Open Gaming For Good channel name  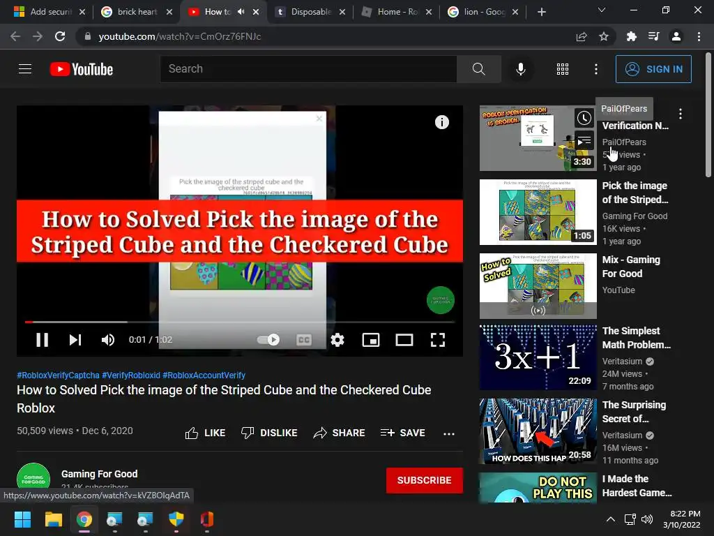point(99,474)
